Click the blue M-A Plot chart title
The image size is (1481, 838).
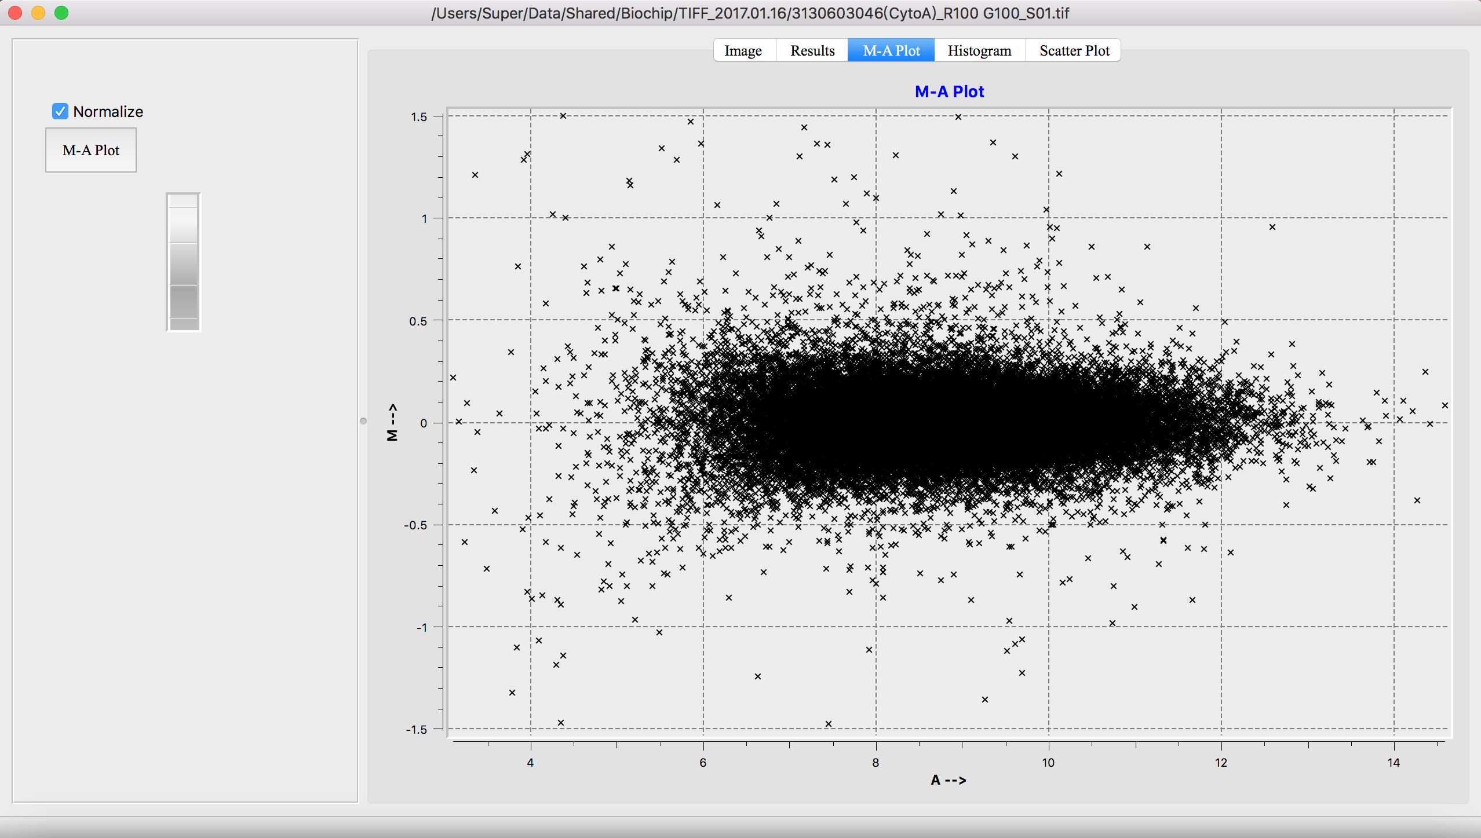[949, 92]
